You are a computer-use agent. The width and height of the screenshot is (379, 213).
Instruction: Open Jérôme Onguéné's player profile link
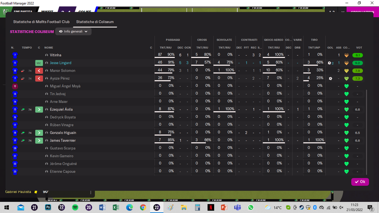click(63, 164)
